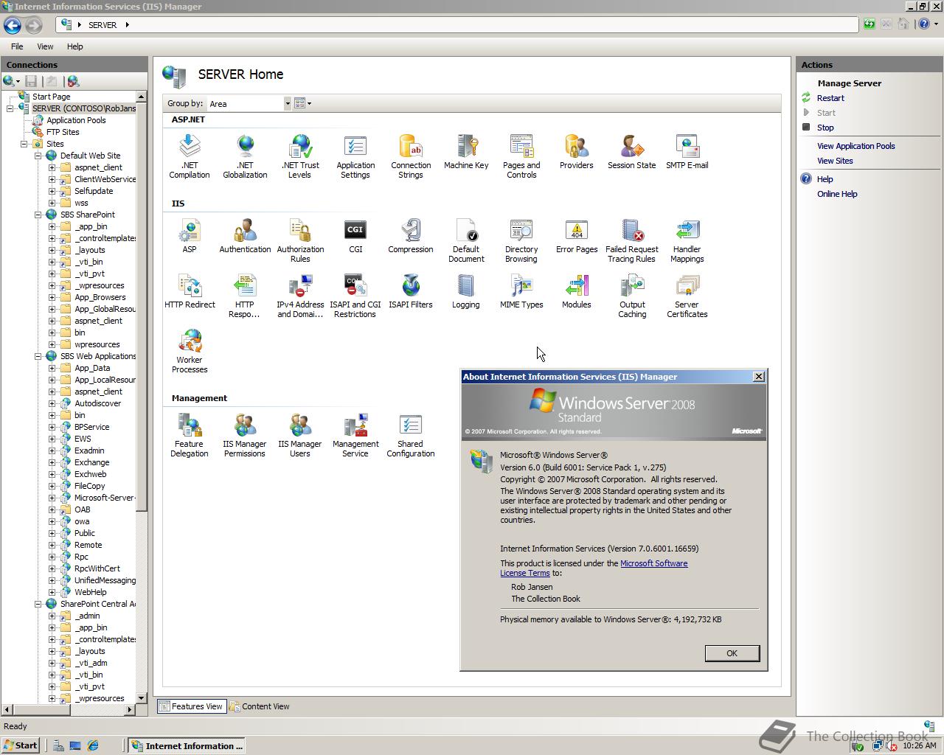Image resolution: width=944 pixels, height=755 pixels.
Task: Open Session State feature
Action: click(632, 152)
